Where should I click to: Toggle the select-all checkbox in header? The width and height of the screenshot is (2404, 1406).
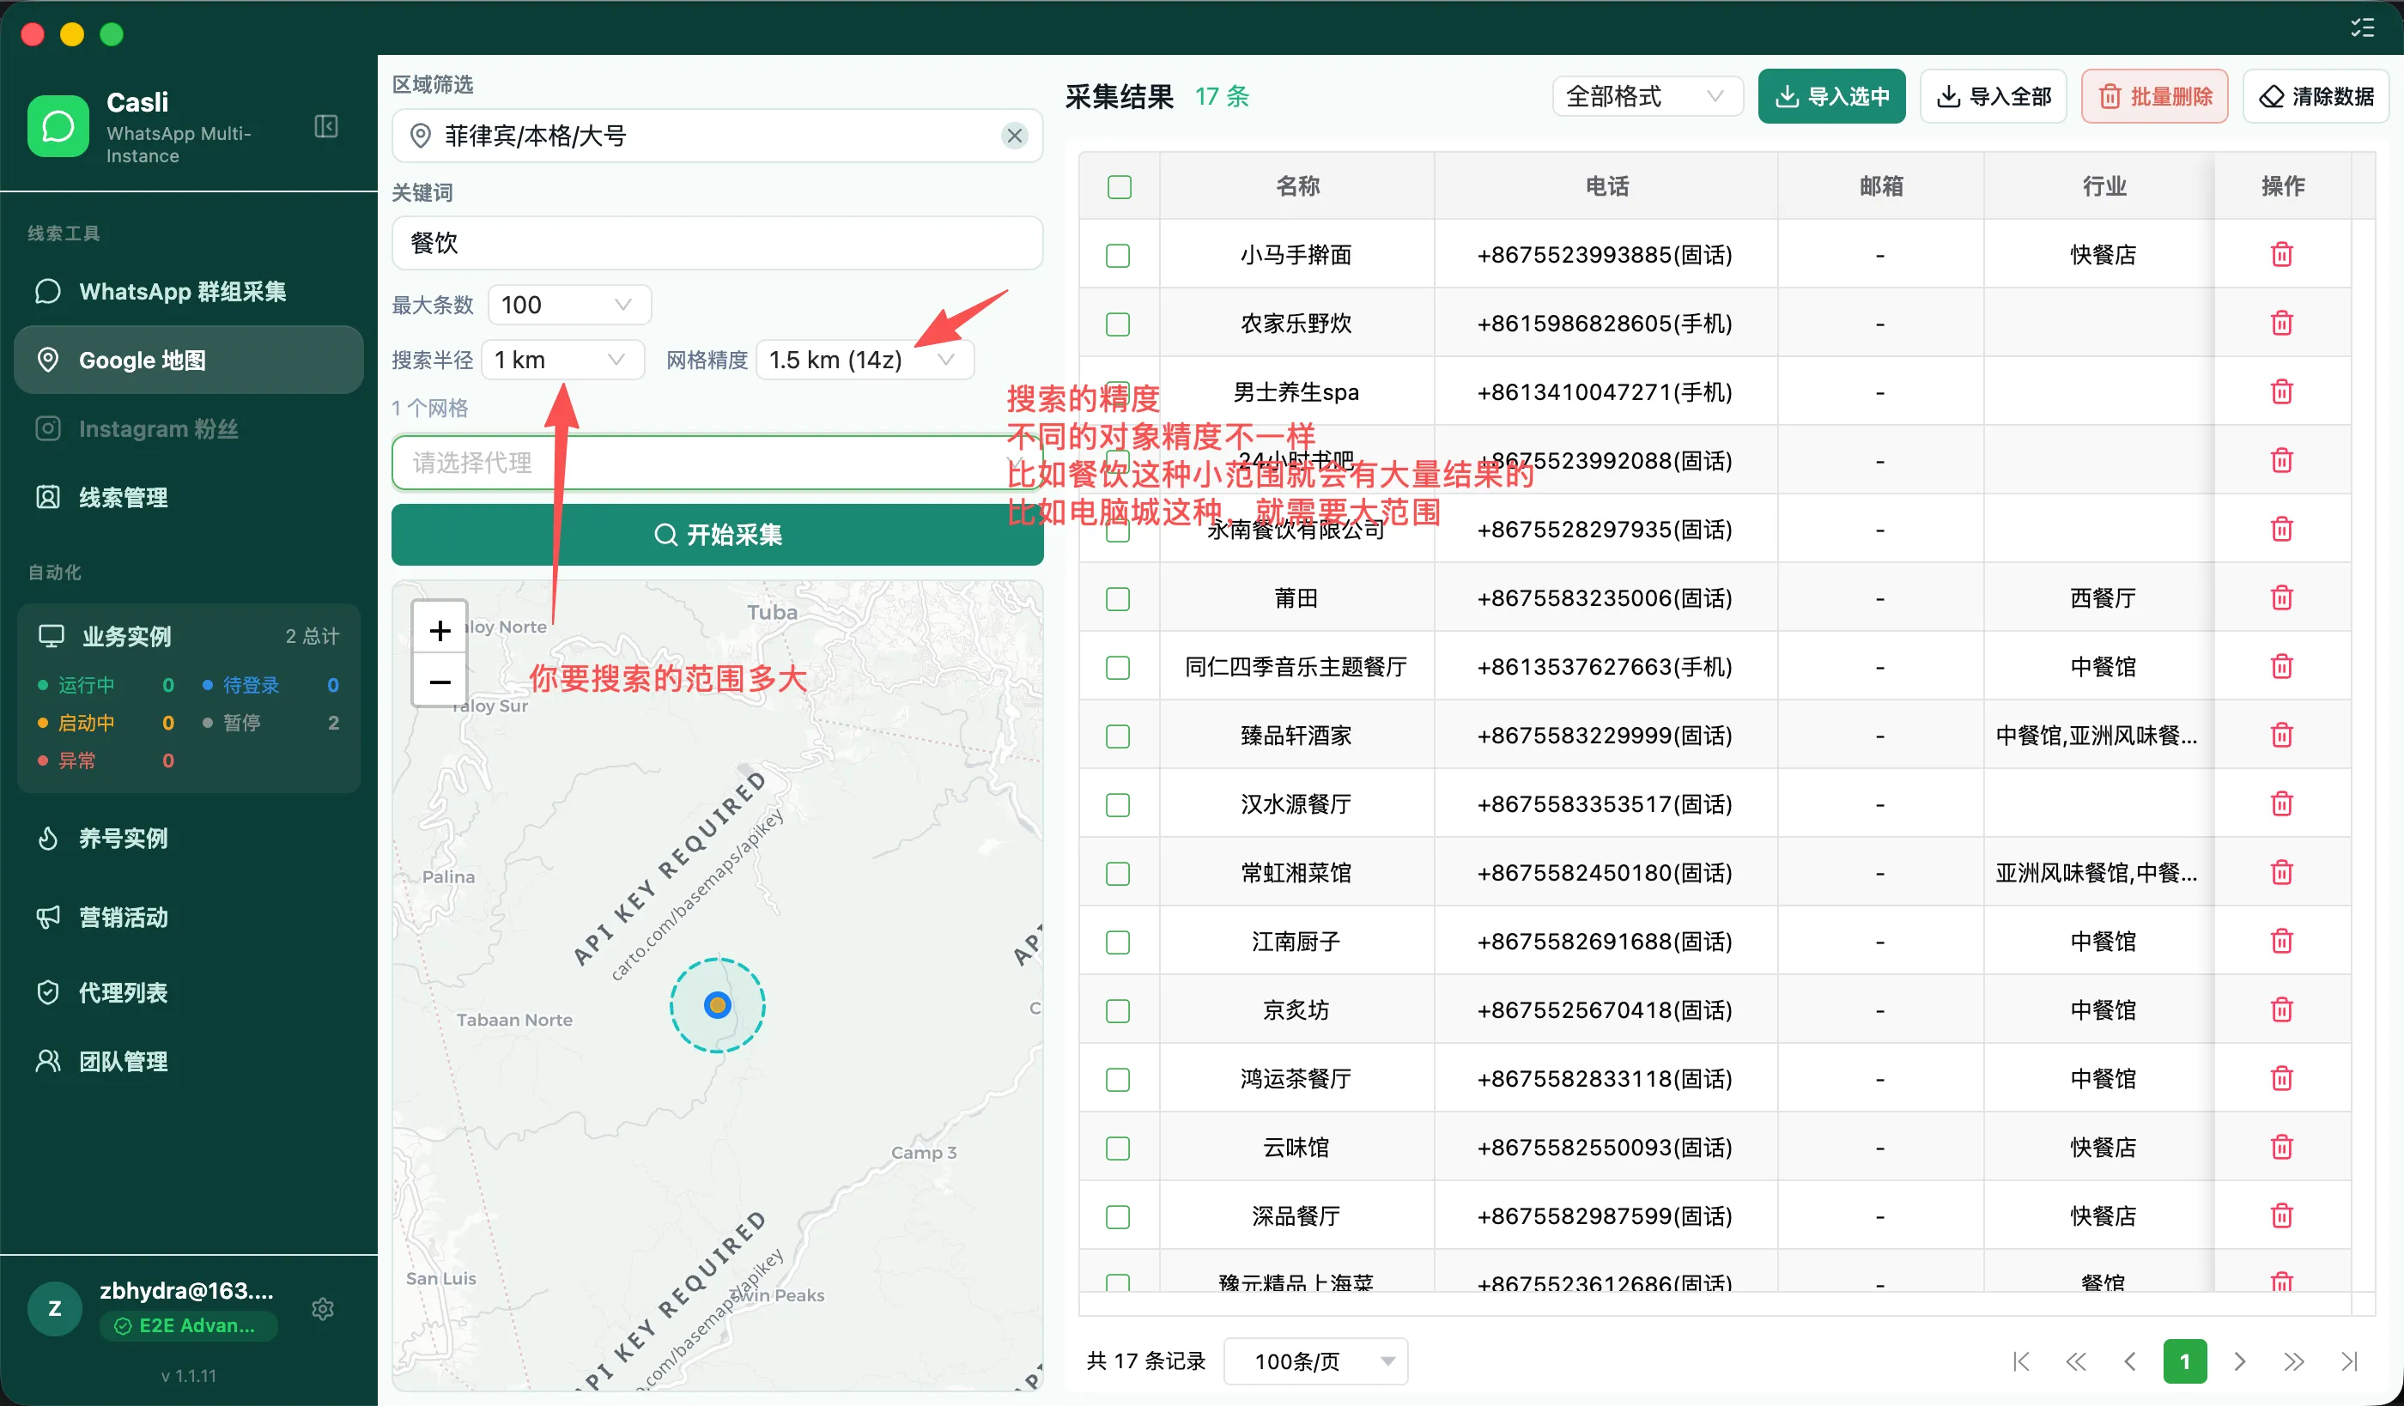tap(1119, 187)
